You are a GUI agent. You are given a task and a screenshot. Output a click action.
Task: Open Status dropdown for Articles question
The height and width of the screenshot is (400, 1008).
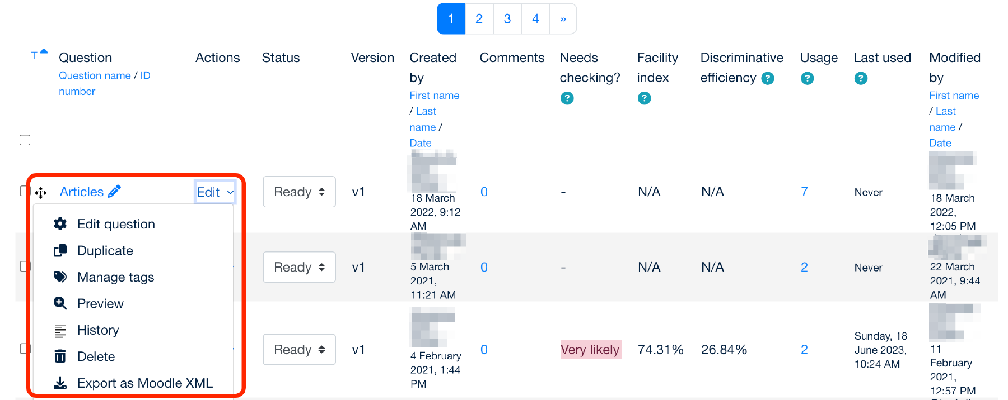(299, 192)
